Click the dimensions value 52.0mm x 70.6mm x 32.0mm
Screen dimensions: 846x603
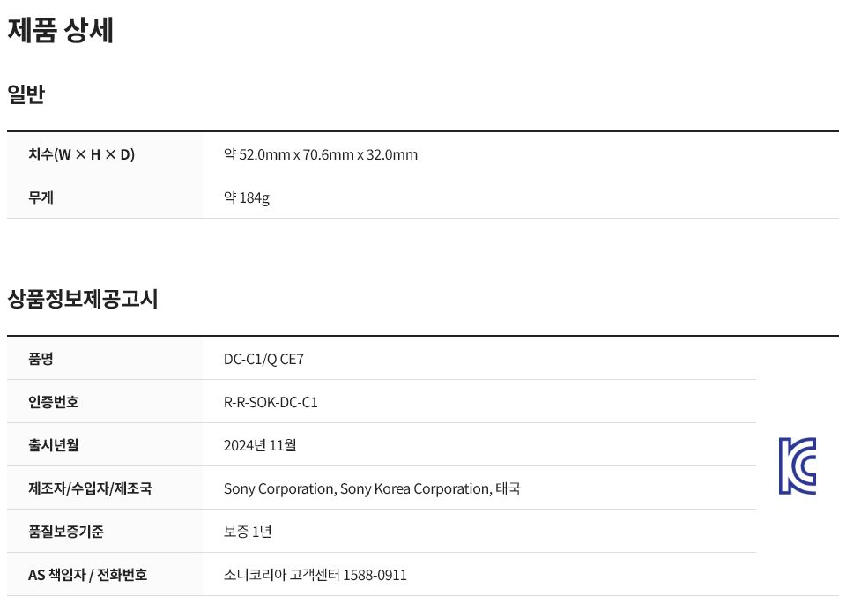[328, 154]
